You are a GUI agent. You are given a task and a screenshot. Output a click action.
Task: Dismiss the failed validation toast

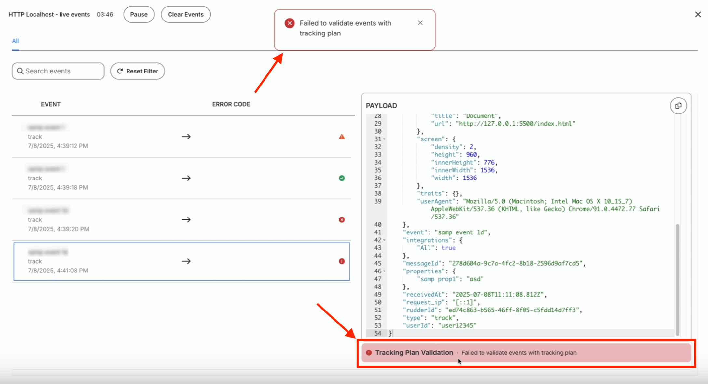[420, 23]
